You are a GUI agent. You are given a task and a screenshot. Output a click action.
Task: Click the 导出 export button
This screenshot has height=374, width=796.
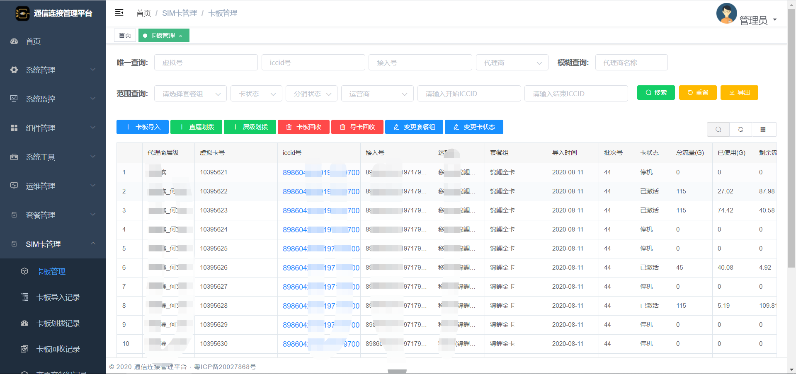click(x=739, y=93)
